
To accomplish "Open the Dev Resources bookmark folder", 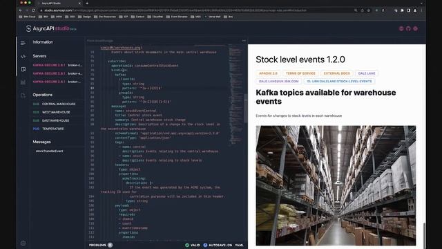I will pos(105,17).
